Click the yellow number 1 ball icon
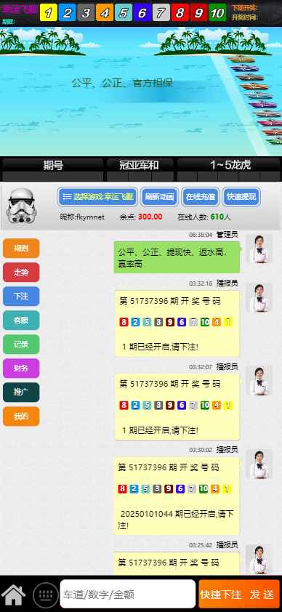Screen dimensions: 282x612 [x=49, y=12]
